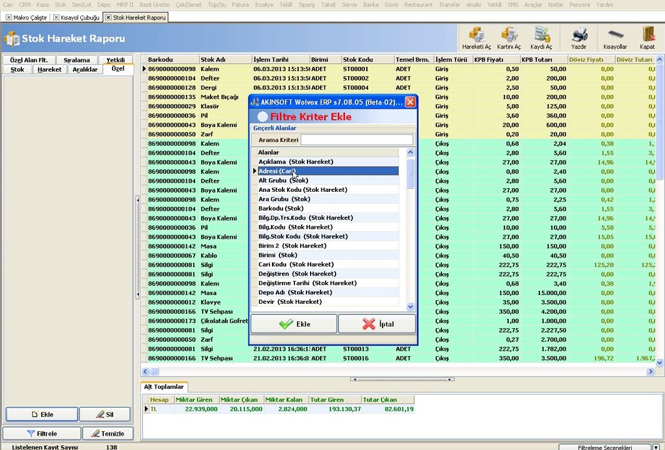The height and width of the screenshot is (450, 665).
Task: Switch to the Hareket tab
Action: pos(49,69)
